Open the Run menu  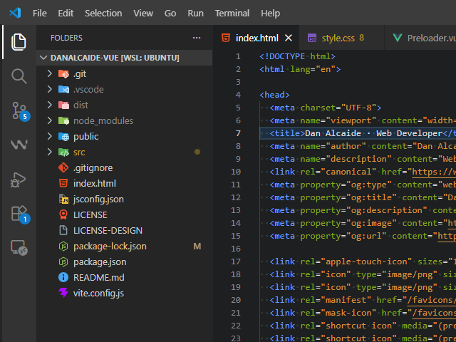pos(195,13)
